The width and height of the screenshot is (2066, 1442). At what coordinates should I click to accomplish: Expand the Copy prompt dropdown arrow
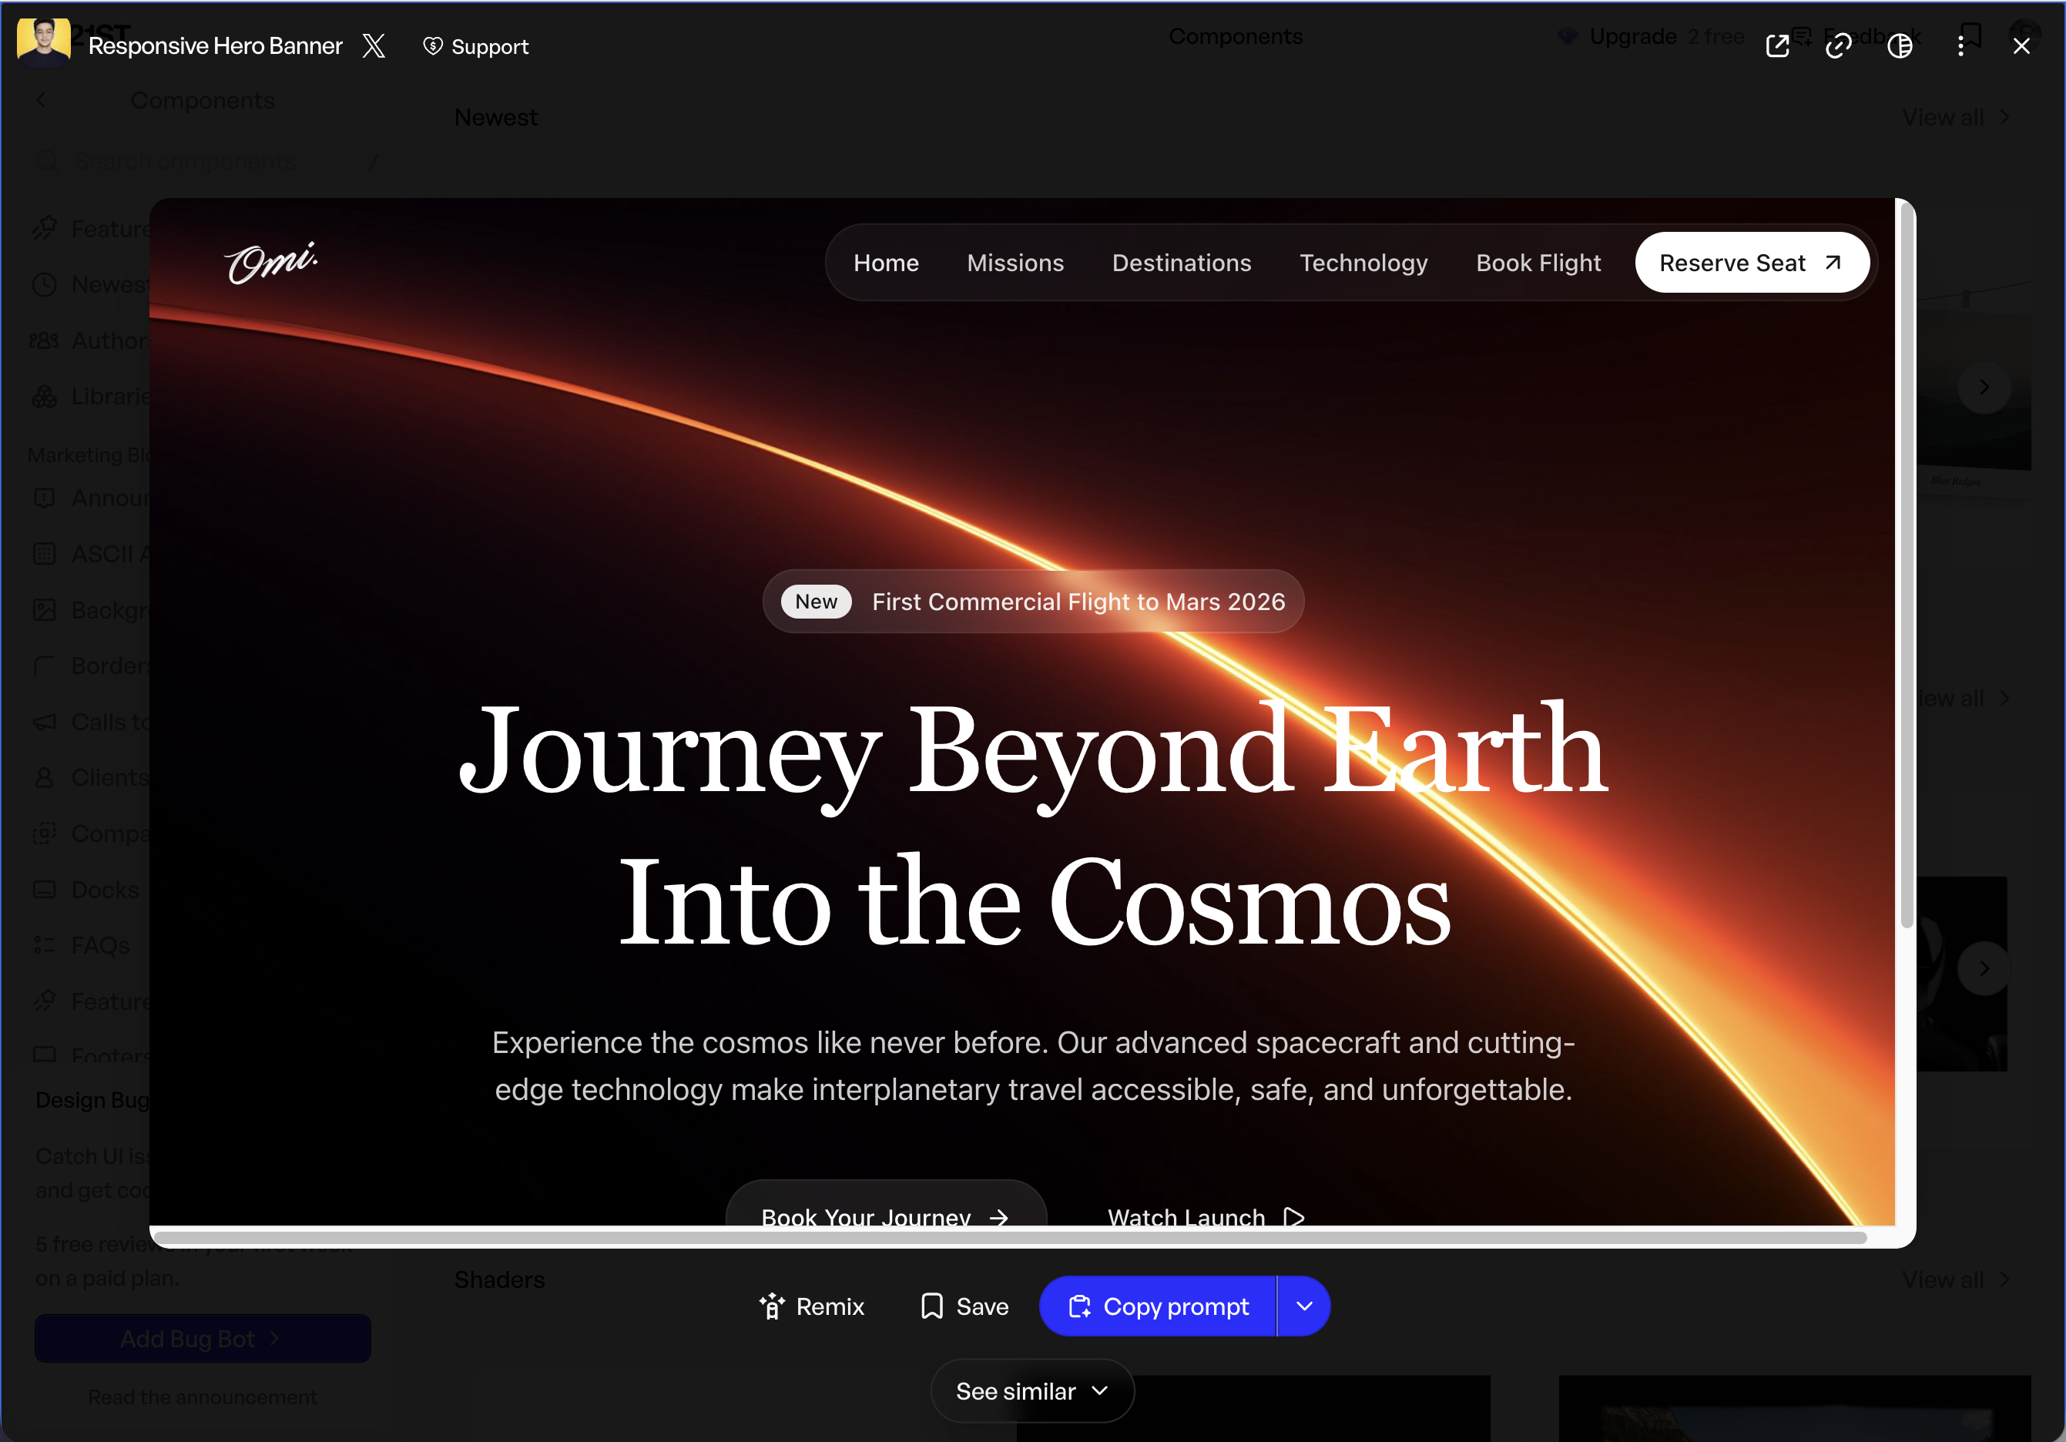pos(1304,1305)
